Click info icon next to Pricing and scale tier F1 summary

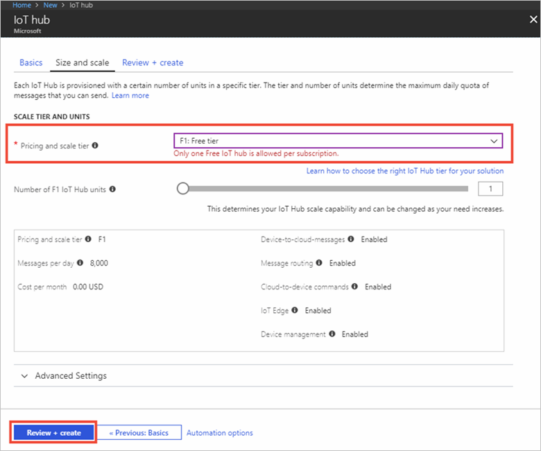pos(88,239)
